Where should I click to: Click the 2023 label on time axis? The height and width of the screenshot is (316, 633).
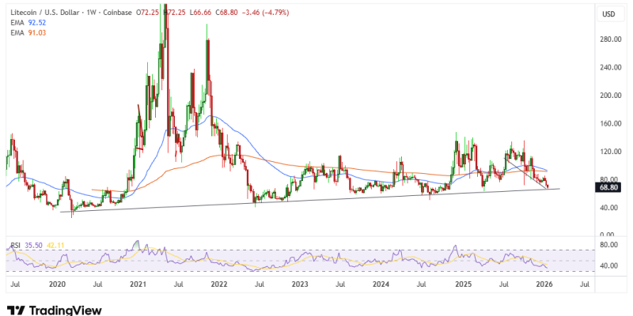tap(300, 282)
